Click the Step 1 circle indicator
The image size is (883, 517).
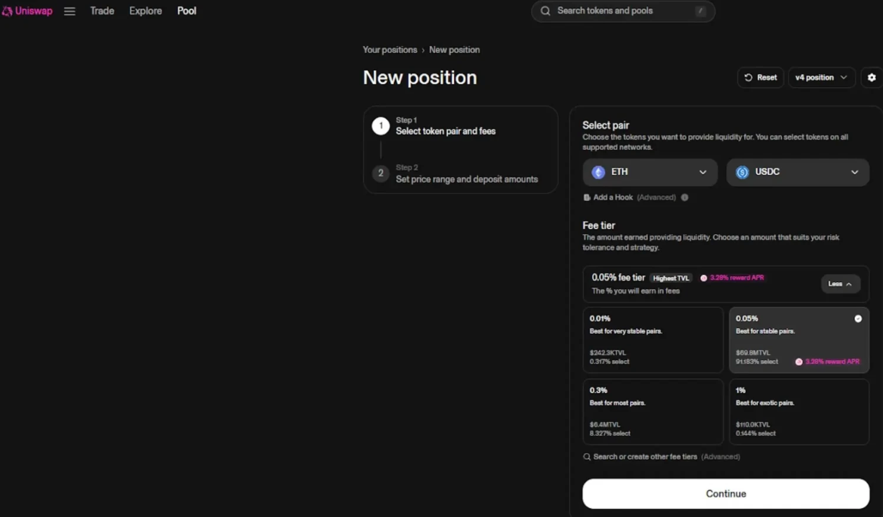pyautogui.click(x=380, y=125)
